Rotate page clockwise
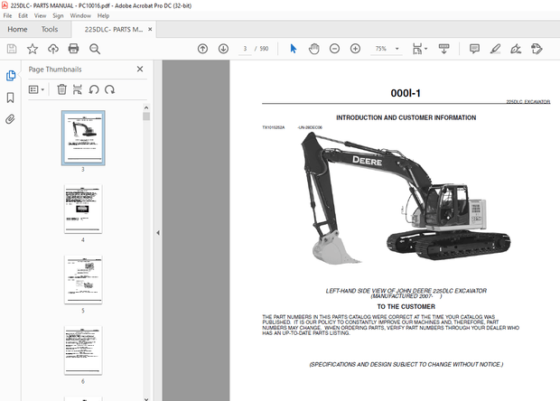Viewport: 560px width, 401px height. click(109, 89)
